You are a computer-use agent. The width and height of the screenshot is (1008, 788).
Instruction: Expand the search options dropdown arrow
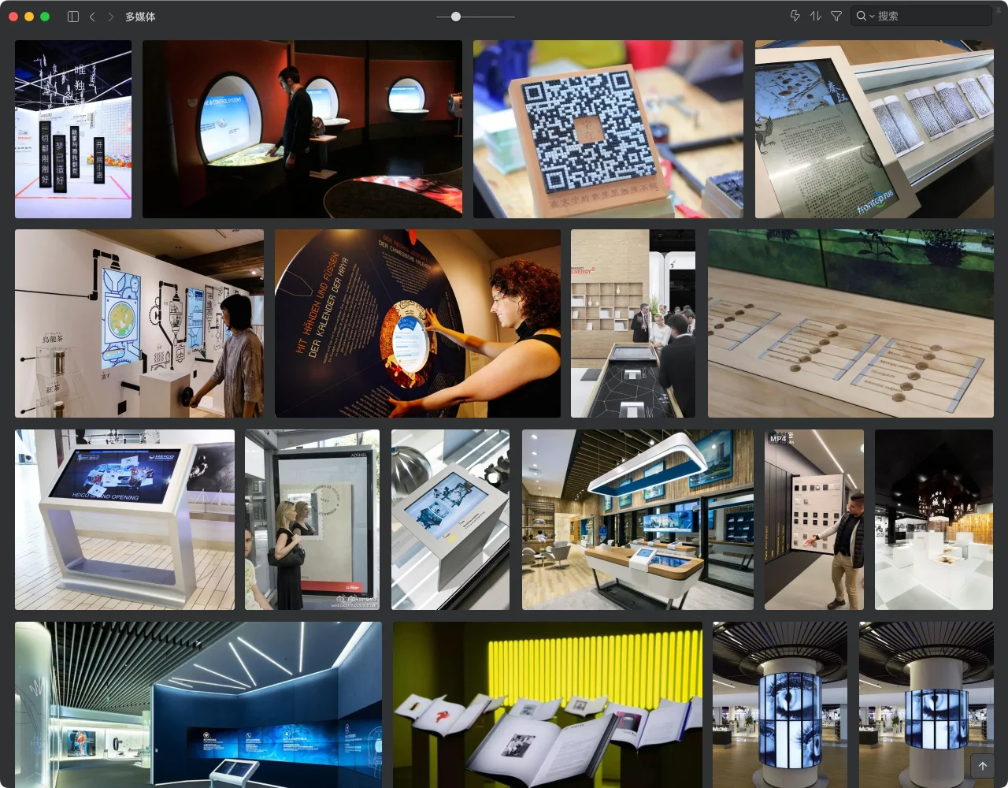coord(872,17)
